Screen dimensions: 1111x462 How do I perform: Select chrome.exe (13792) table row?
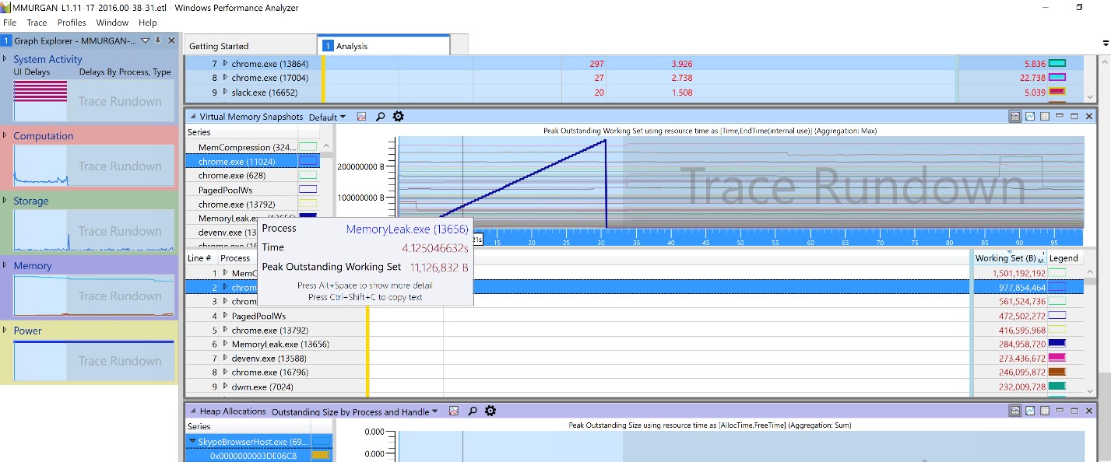coord(634,330)
